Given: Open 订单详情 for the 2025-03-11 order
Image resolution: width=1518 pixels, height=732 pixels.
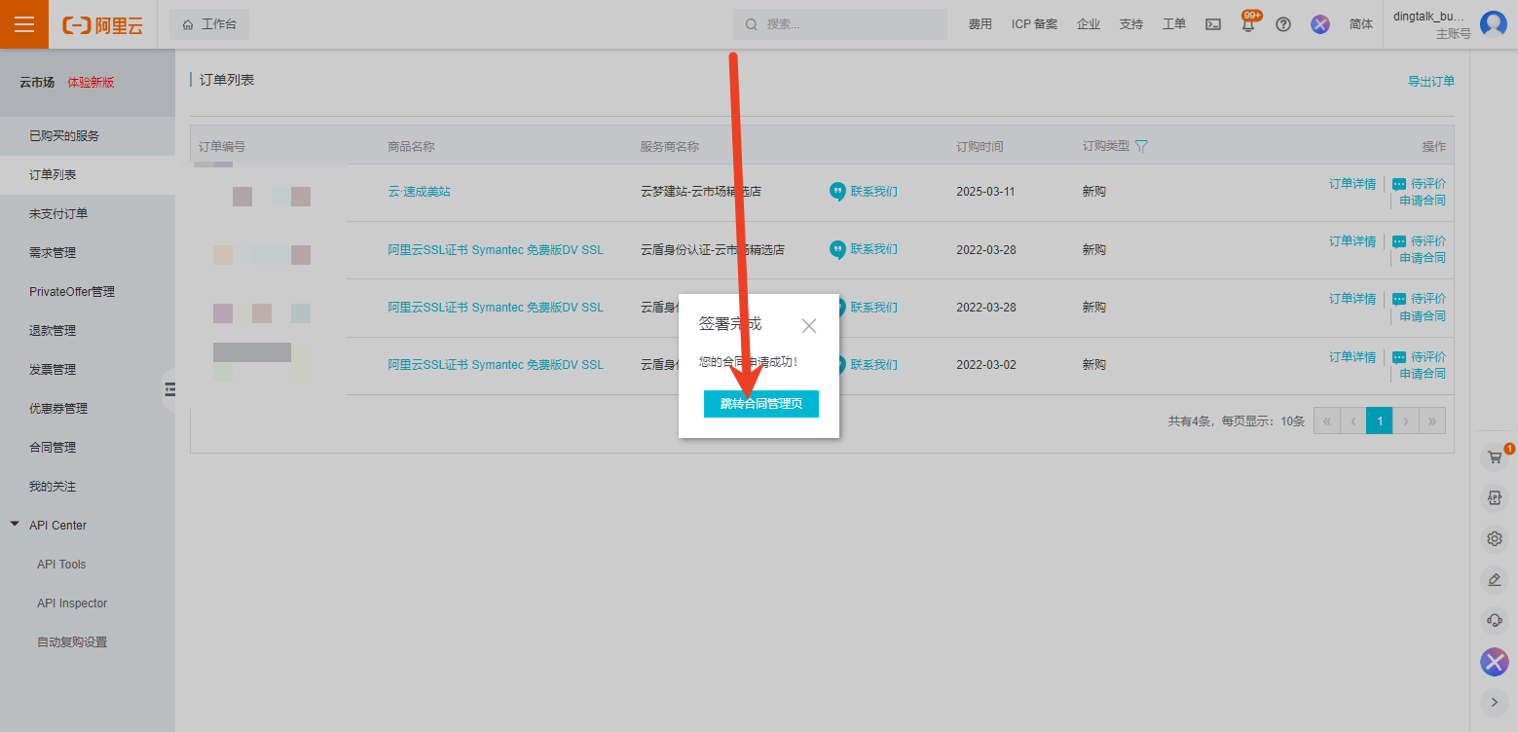Looking at the screenshot, I should click(1352, 184).
